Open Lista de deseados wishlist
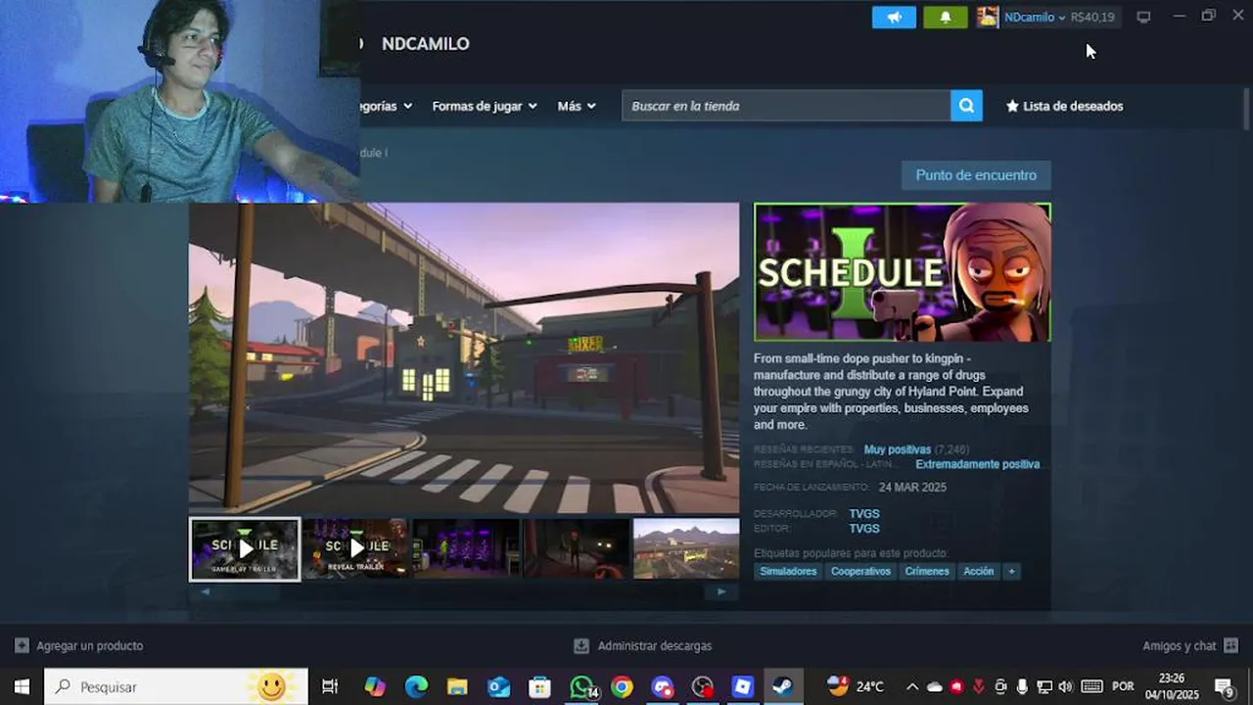Image resolution: width=1253 pixels, height=705 pixels. 1064,106
